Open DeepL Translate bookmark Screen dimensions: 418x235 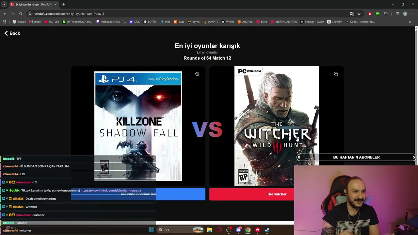[360, 22]
